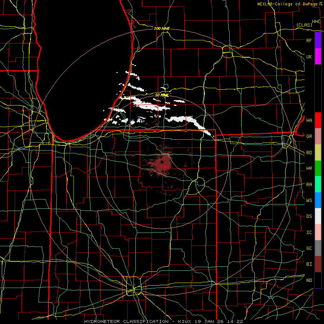Click the 'NEXLAB-College of DuPage' credit text
Viewport: 324px width, 324px height.
[288, 4]
